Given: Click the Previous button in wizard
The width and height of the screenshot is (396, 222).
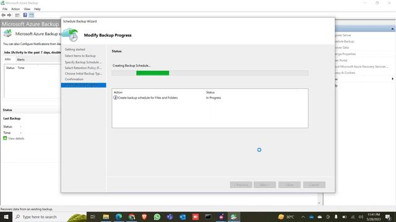Looking at the screenshot, I should pyautogui.click(x=241, y=185).
